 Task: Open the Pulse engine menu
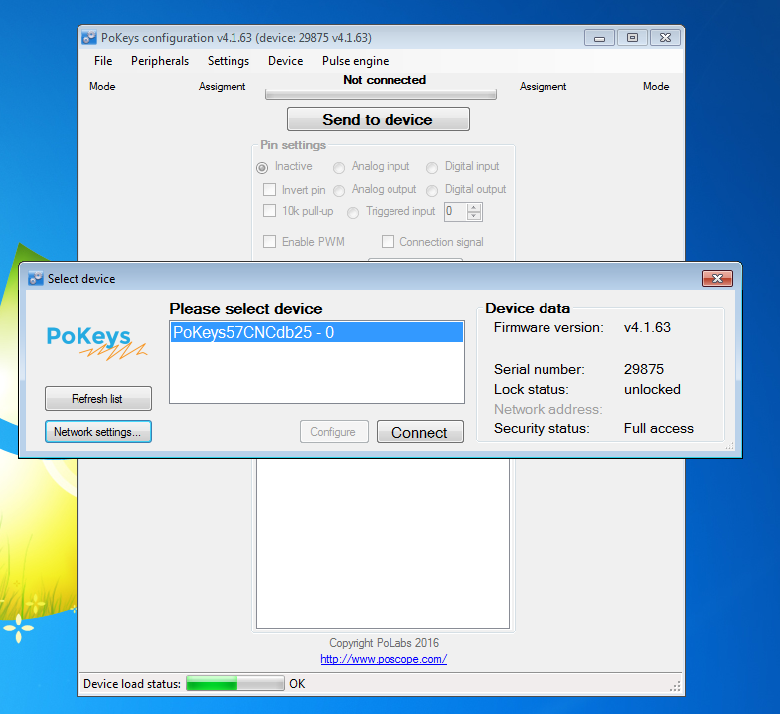point(355,61)
